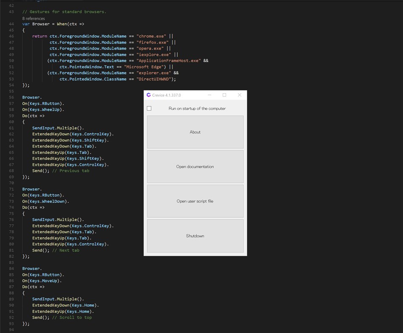Click 'var Browser = When(ctx =>' line
Screen dimensions: 403x333
coord(53,24)
